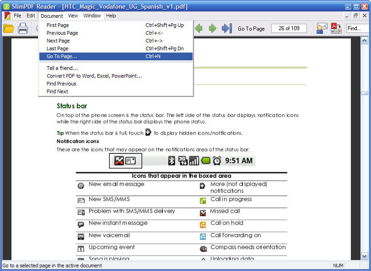Select Find Next menu entry
The image size is (371, 271).
point(116,92)
